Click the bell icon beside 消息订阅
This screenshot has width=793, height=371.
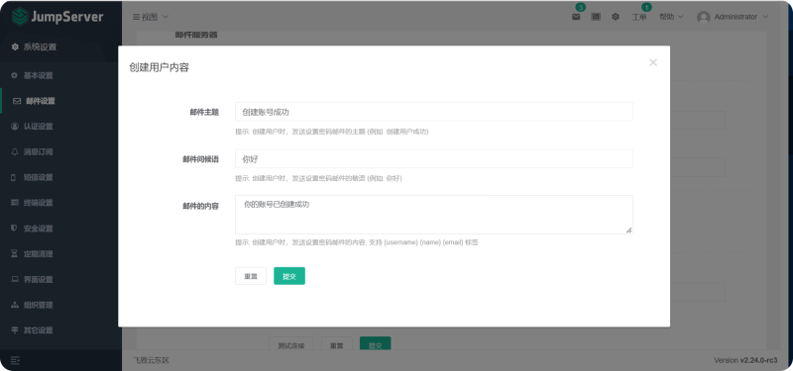pos(14,152)
